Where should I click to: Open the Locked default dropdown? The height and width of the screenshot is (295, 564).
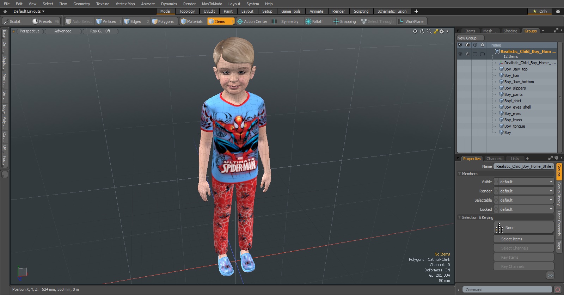coord(524,209)
